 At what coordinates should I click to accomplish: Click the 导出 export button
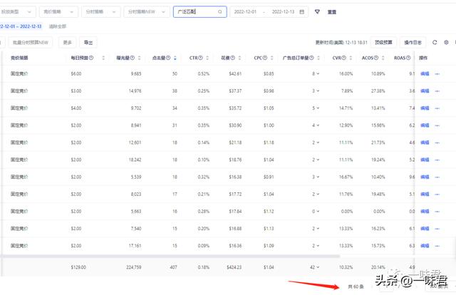pyautogui.click(x=88, y=43)
